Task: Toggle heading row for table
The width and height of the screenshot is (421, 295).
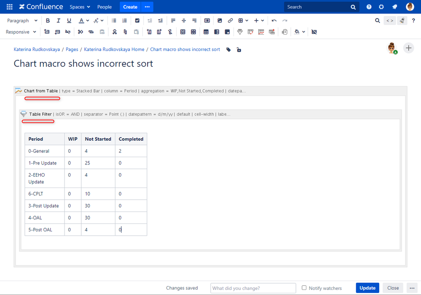Action: (x=206, y=32)
